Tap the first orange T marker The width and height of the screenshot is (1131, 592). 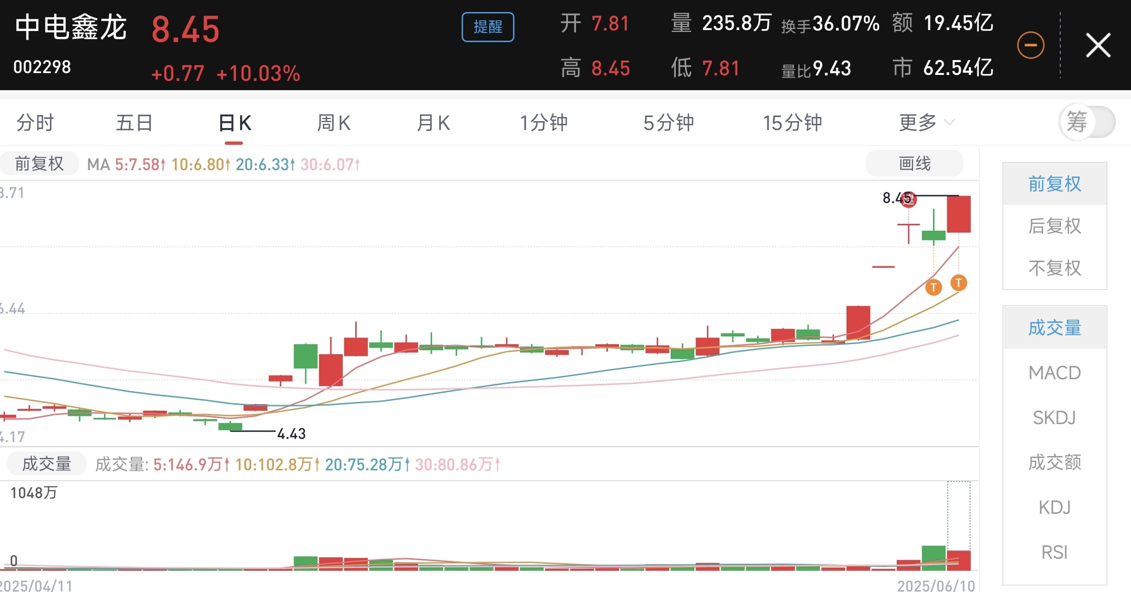(933, 287)
